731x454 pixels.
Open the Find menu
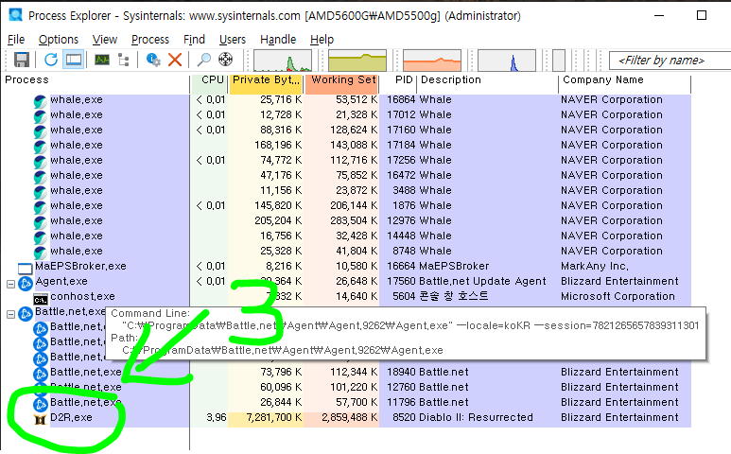(x=194, y=40)
